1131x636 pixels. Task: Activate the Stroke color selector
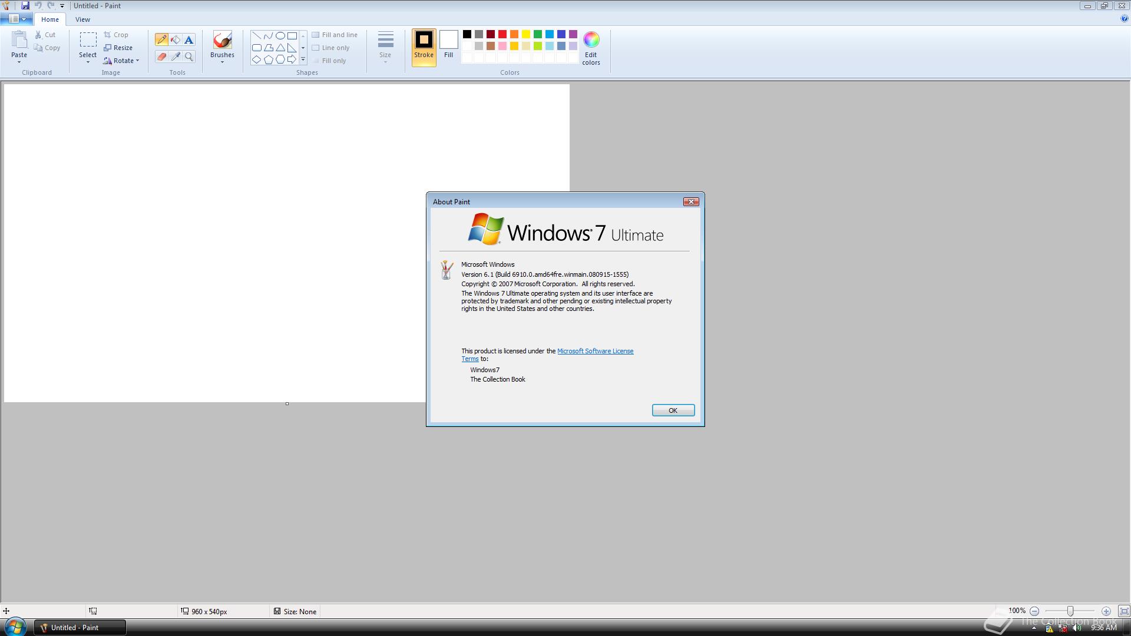point(424,48)
